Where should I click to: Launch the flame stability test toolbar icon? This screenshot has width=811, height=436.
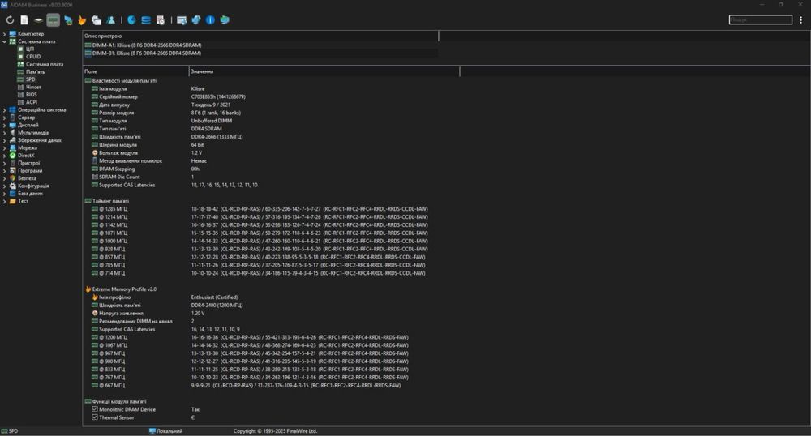pos(82,20)
